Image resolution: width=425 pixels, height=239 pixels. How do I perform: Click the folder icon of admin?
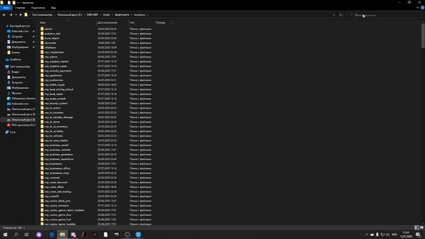tap(42, 29)
